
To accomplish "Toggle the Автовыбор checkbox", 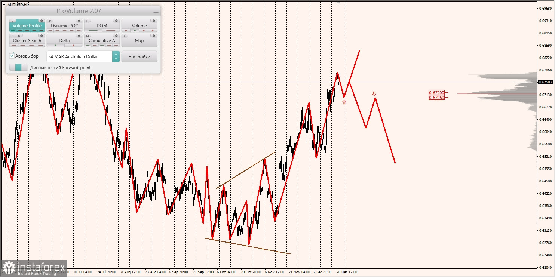I will pyautogui.click(x=12, y=56).
